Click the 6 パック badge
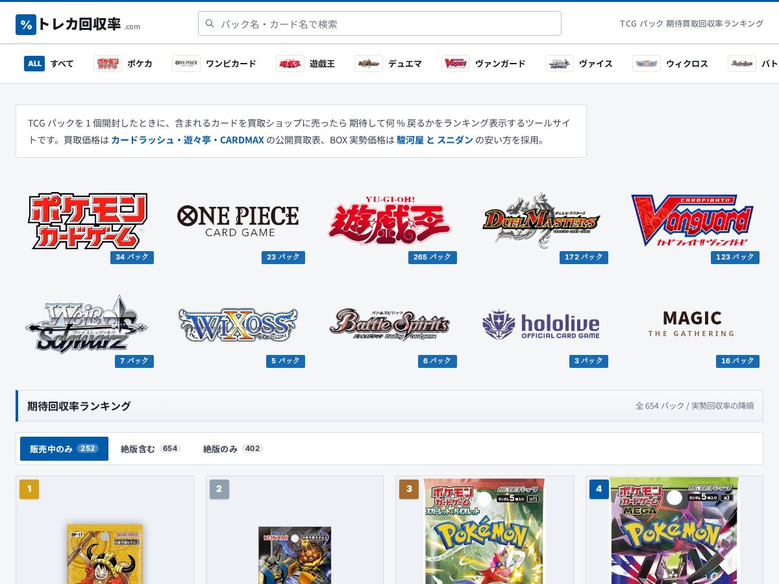Image resolution: width=779 pixels, height=584 pixels. tap(438, 361)
